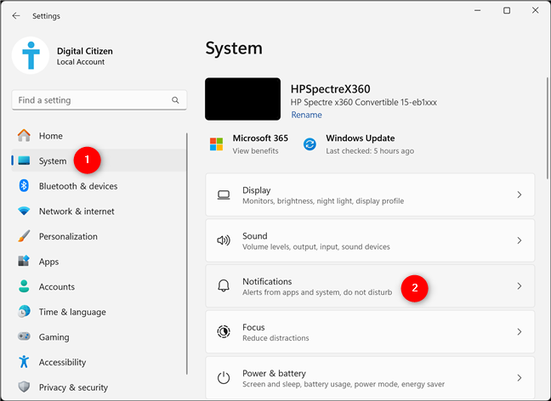The width and height of the screenshot is (551, 401).
Task: Click the black PC thumbnail image
Action: pos(243,99)
